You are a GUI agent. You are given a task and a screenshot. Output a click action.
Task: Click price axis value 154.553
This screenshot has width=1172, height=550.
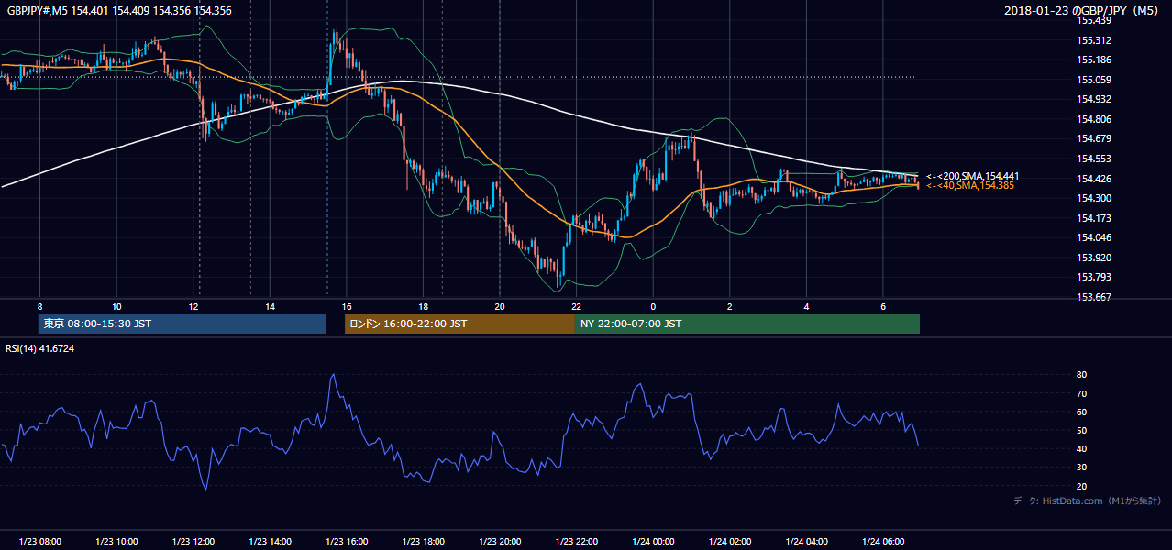tap(1095, 159)
